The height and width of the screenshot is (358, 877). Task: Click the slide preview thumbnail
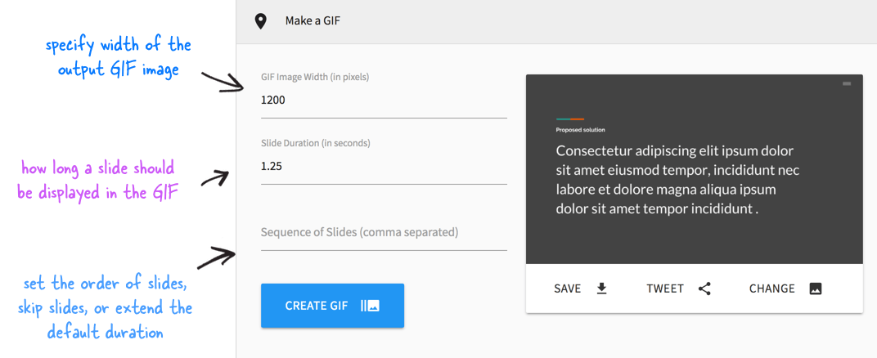tap(694, 169)
